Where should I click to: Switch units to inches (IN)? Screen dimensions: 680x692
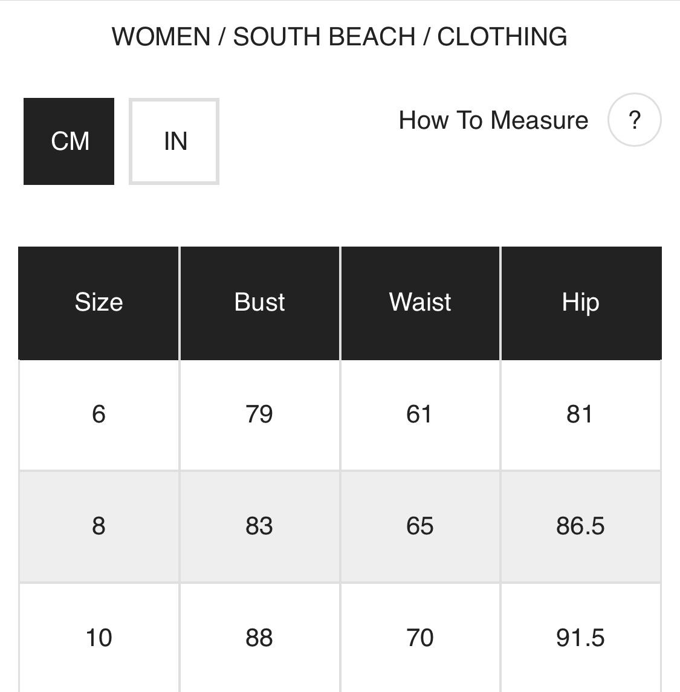tap(174, 141)
